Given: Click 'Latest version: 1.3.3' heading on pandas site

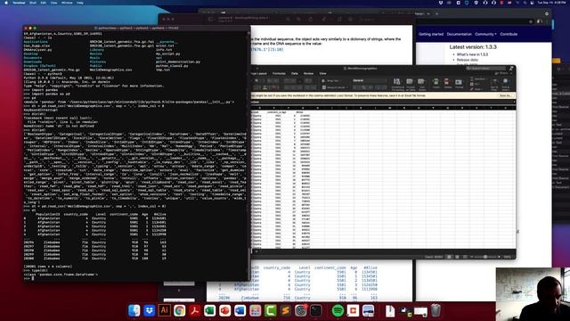Looking at the screenshot, I should point(473,47).
